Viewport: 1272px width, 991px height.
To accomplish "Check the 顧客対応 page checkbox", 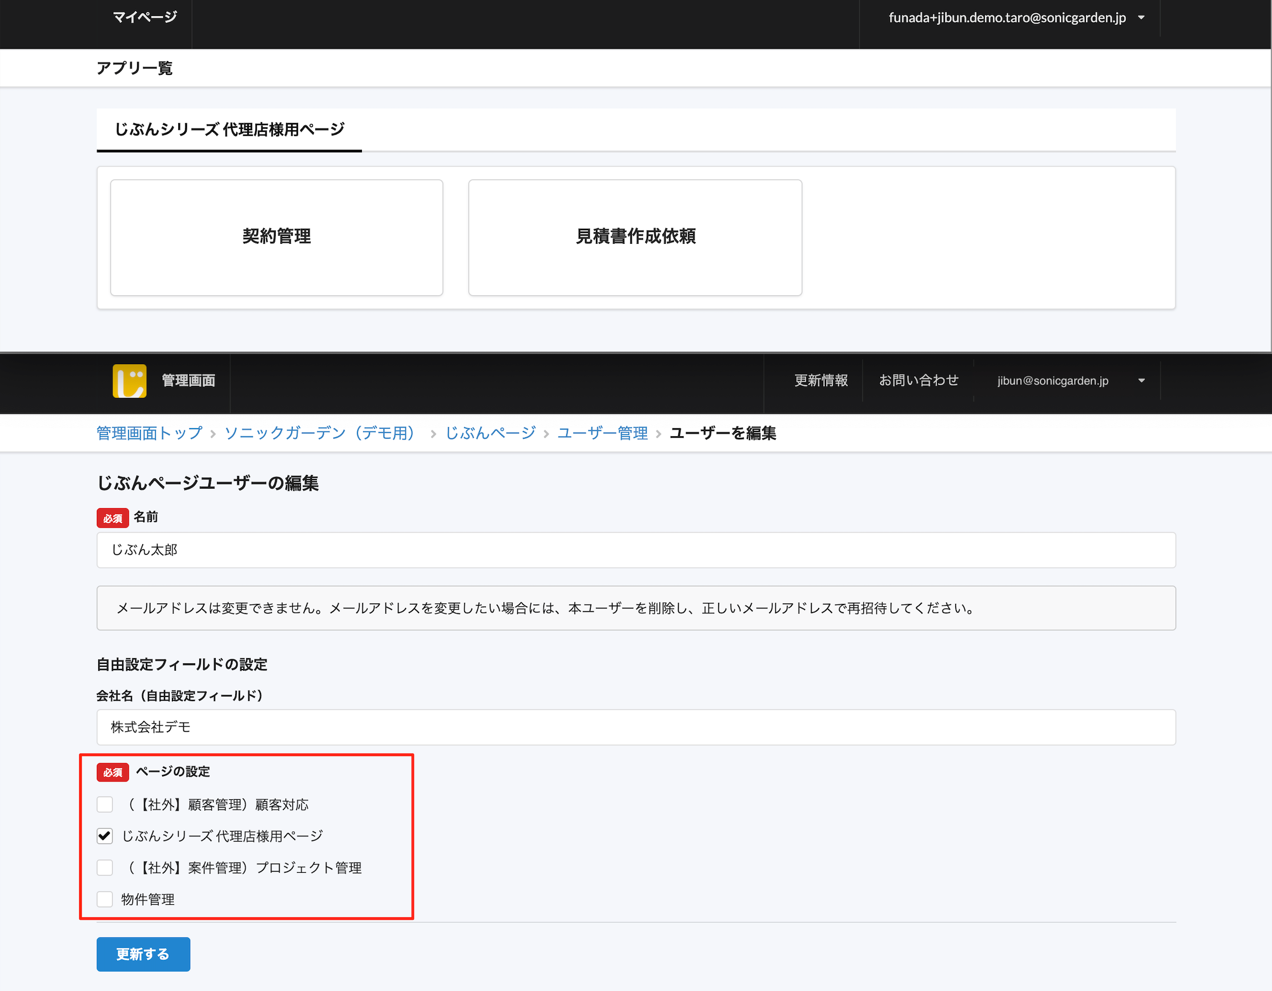I will 105,805.
